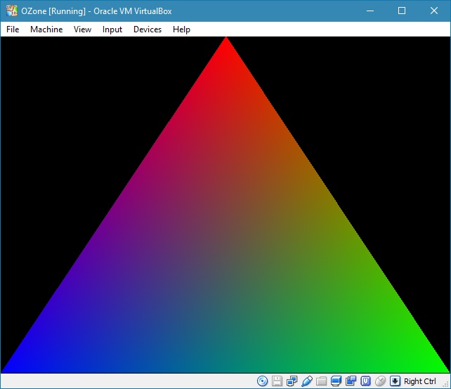Click inside the OZone VM display

click(225, 205)
